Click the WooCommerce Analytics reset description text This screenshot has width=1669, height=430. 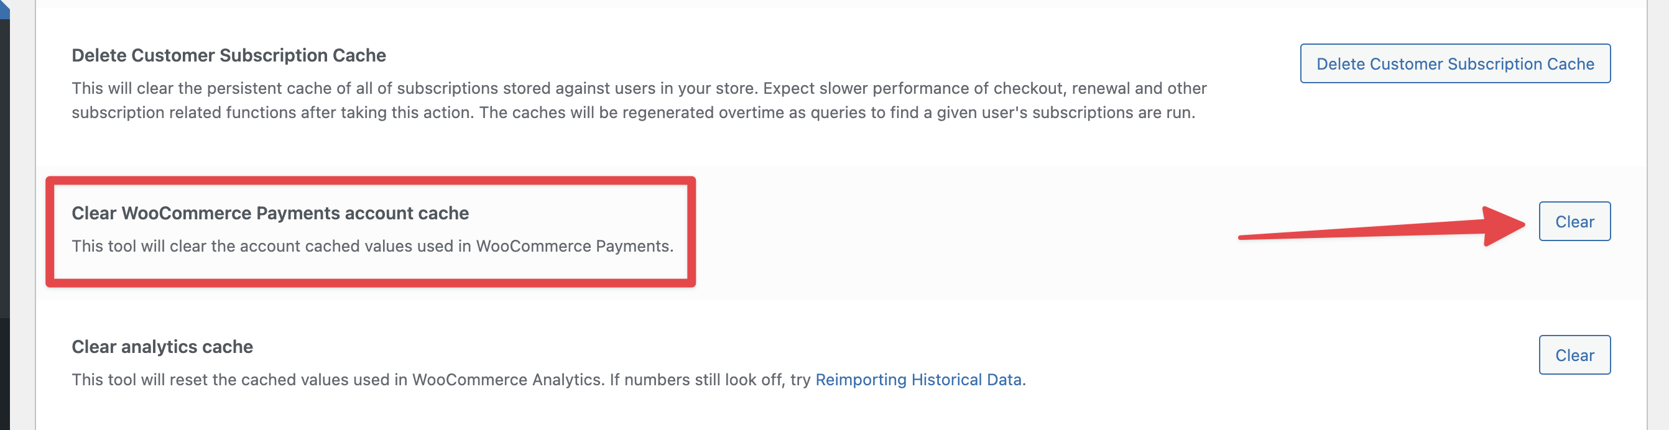click(441, 380)
